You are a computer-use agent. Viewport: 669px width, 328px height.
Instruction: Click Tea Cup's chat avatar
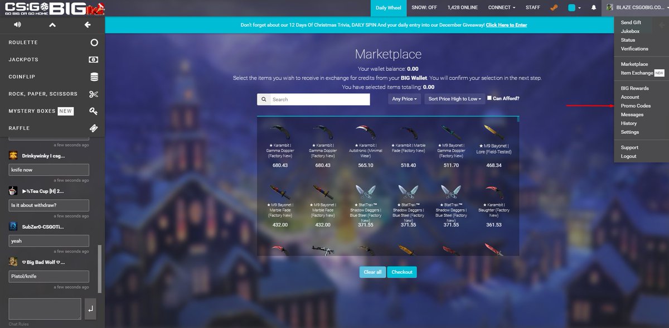(x=13, y=191)
